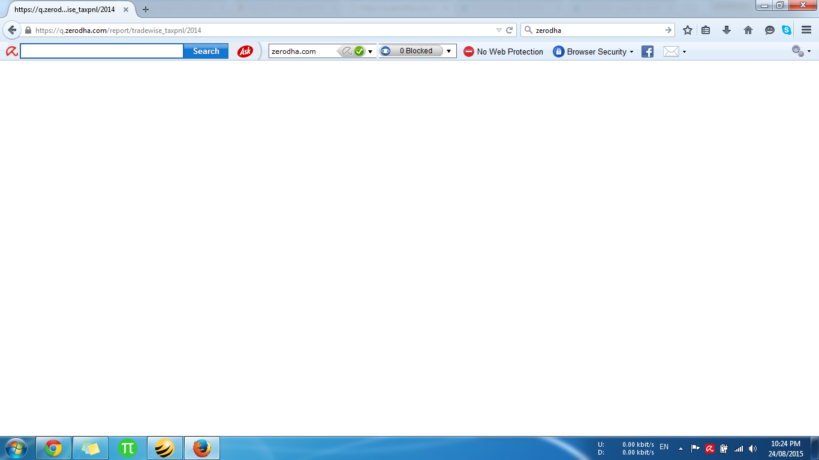Toggle the 0 Blocked tracker button

(411, 51)
